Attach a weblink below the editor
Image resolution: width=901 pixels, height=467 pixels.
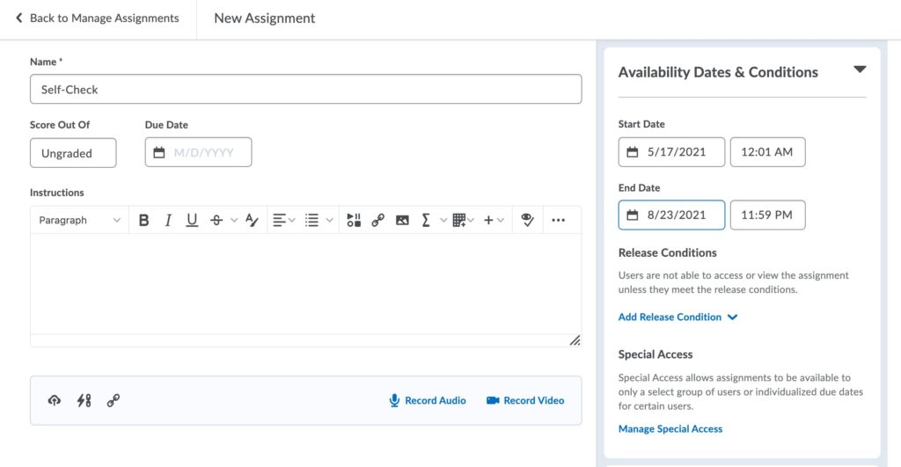[x=113, y=401]
